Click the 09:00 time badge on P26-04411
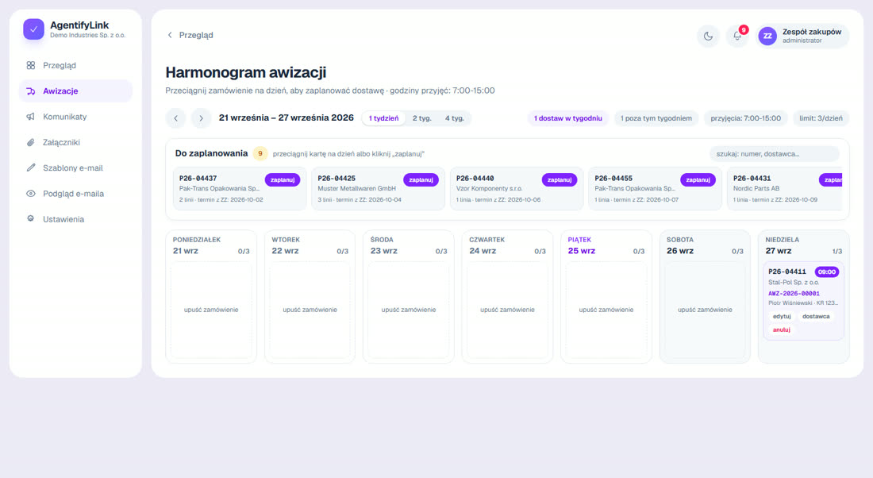Image resolution: width=873 pixels, height=478 pixels. pyautogui.click(x=827, y=272)
